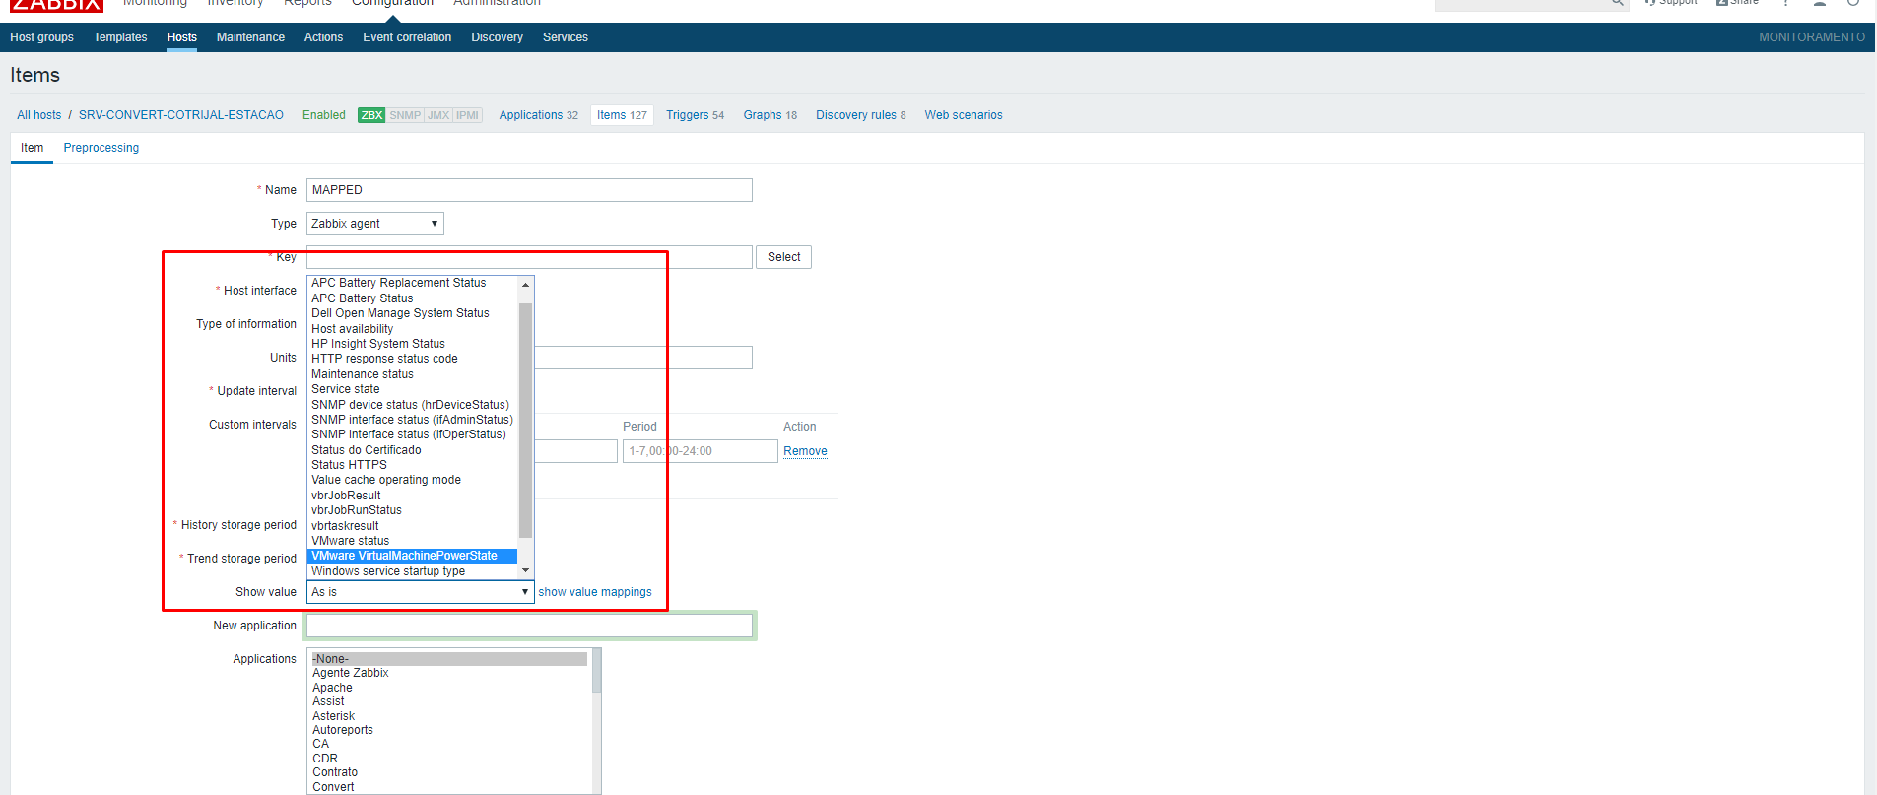This screenshot has height=795, width=1877.
Task: Open the Items 127 tab
Action: point(622,115)
